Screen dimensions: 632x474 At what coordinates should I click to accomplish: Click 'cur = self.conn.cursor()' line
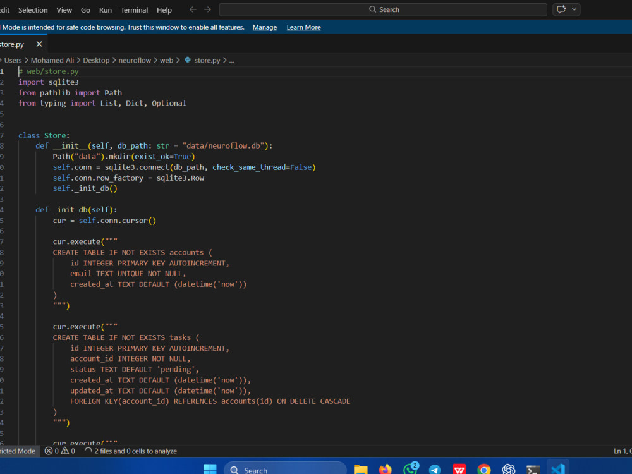pos(104,221)
